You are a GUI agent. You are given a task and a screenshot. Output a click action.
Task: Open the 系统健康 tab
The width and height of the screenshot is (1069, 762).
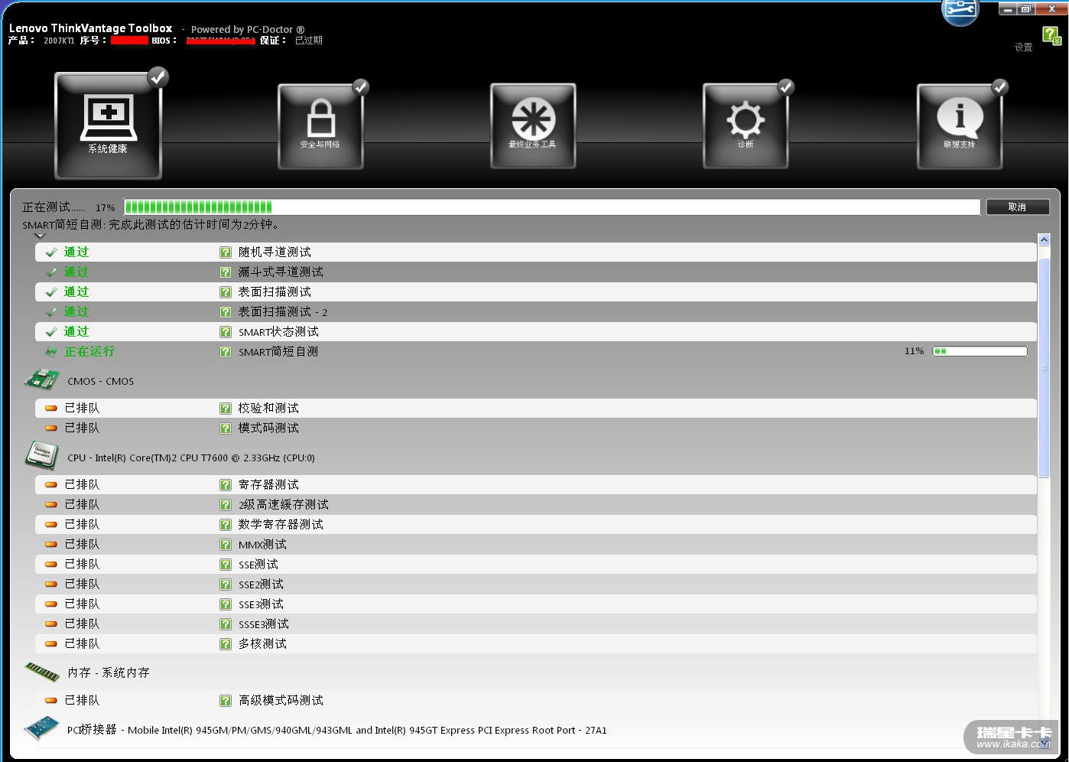click(108, 125)
